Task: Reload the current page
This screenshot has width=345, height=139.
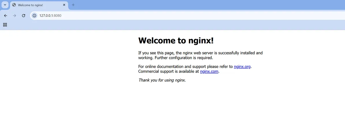Action: pyautogui.click(x=24, y=15)
